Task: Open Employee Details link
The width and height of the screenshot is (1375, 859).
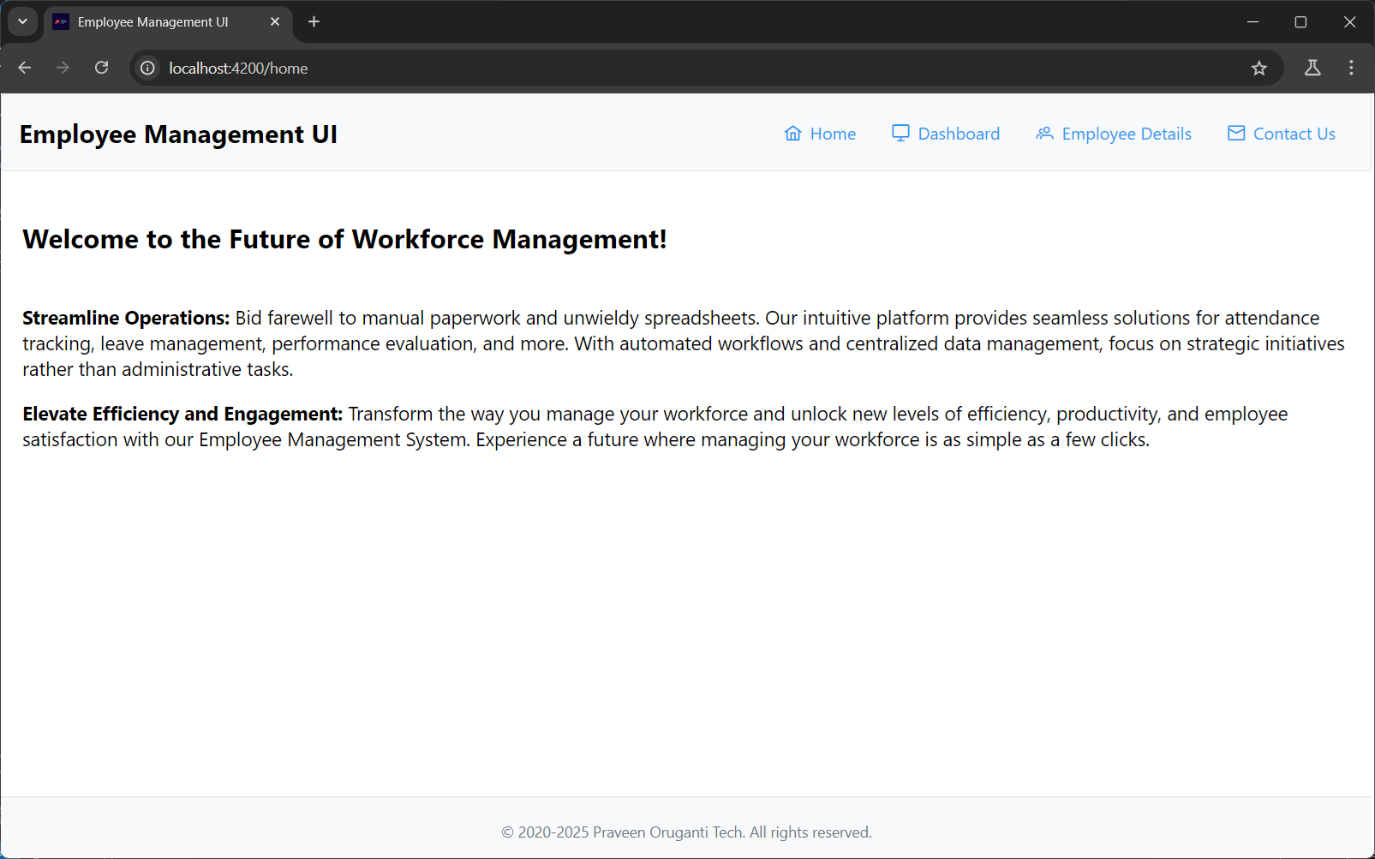Action: tap(1114, 134)
